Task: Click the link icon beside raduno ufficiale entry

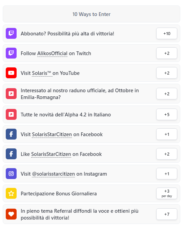Action: tap(11, 94)
